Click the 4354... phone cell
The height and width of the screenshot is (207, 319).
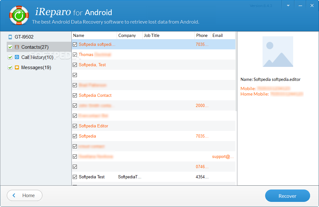[x=202, y=177]
